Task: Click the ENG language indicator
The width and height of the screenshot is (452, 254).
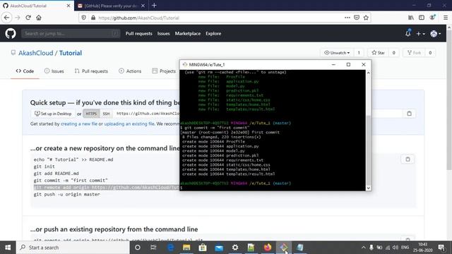Action: pyautogui.click(x=405, y=248)
